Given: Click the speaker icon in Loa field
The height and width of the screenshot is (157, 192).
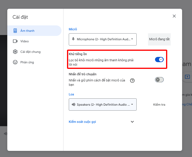Looking at the screenshot, I should pos(73,104).
